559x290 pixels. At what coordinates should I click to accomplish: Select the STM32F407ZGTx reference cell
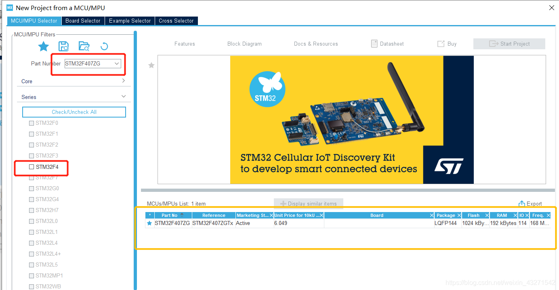pos(214,223)
